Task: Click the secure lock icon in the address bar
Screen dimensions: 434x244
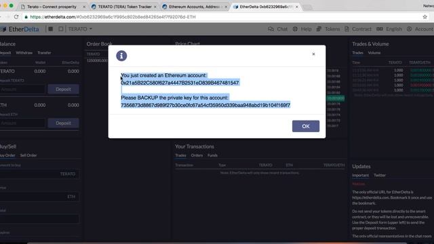Action: 26,17
